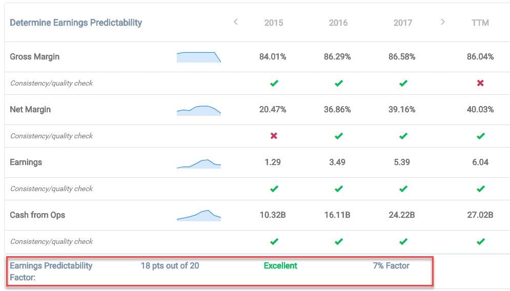This screenshot has width=510, height=291.
Task: Select the 2017 column header
Action: coord(403,23)
